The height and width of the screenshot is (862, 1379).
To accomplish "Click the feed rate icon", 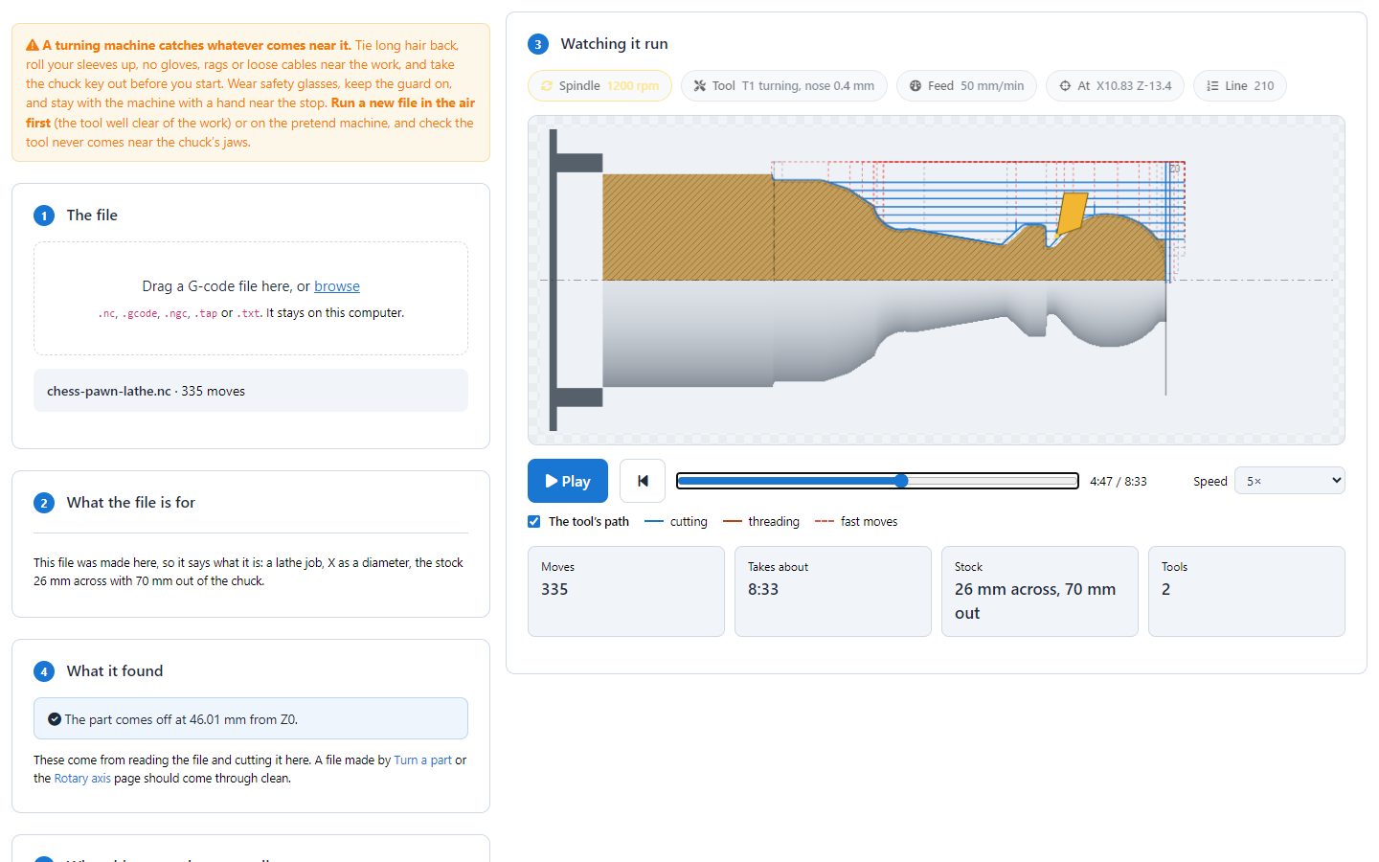I will pos(916,86).
